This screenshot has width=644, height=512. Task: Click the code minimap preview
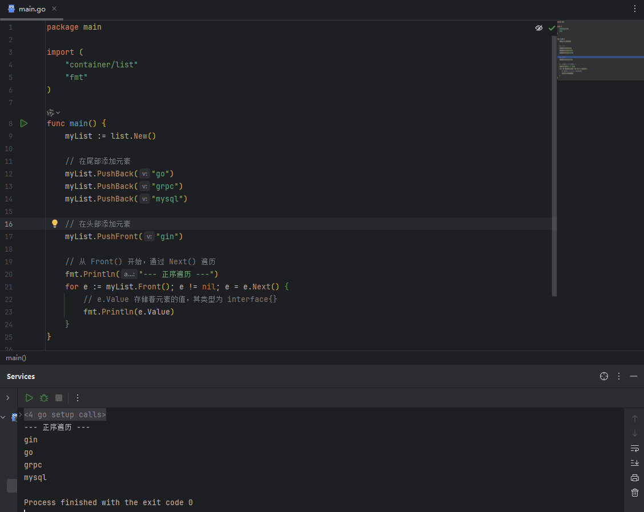[x=600, y=50]
